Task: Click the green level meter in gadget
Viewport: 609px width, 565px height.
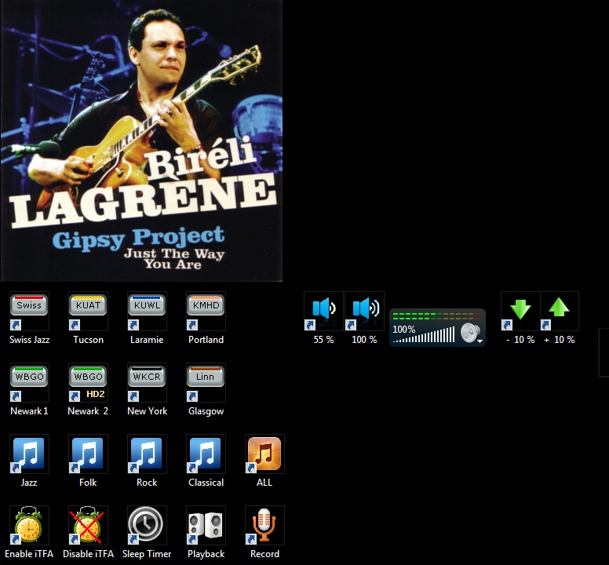Action: point(436,315)
